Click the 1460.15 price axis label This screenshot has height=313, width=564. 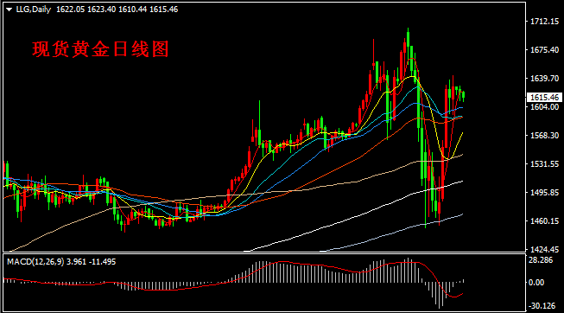[545, 220]
